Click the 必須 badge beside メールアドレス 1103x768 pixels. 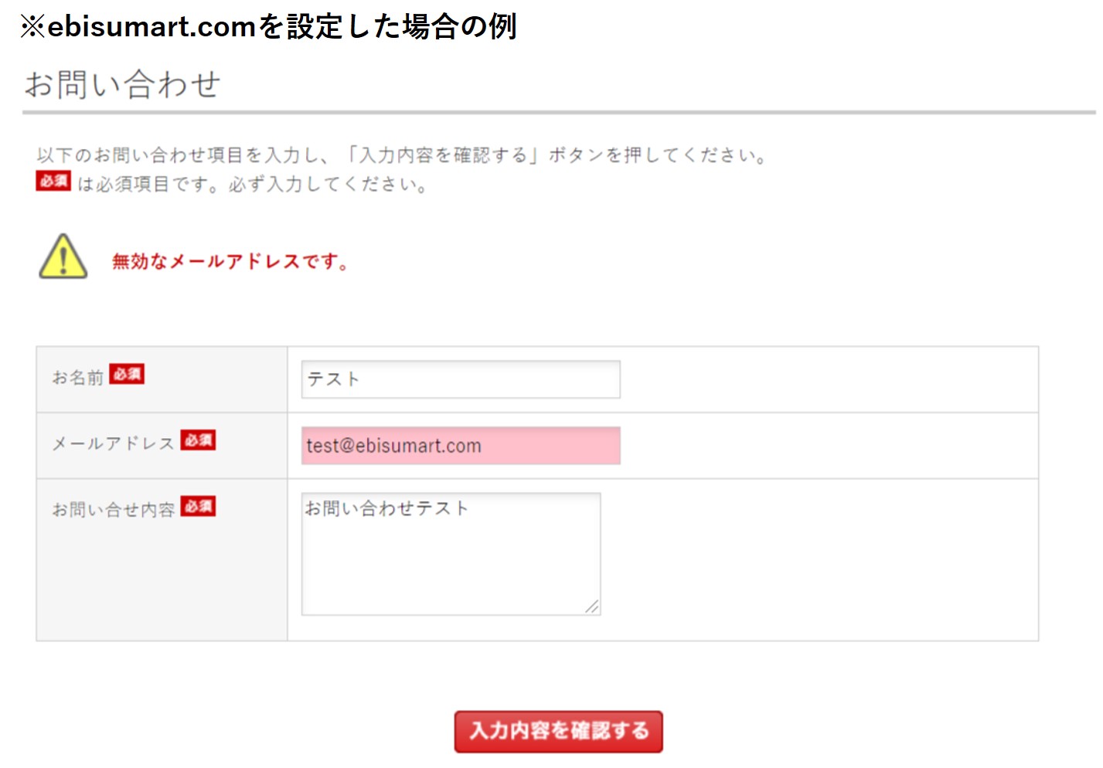click(x=198, y=440)
